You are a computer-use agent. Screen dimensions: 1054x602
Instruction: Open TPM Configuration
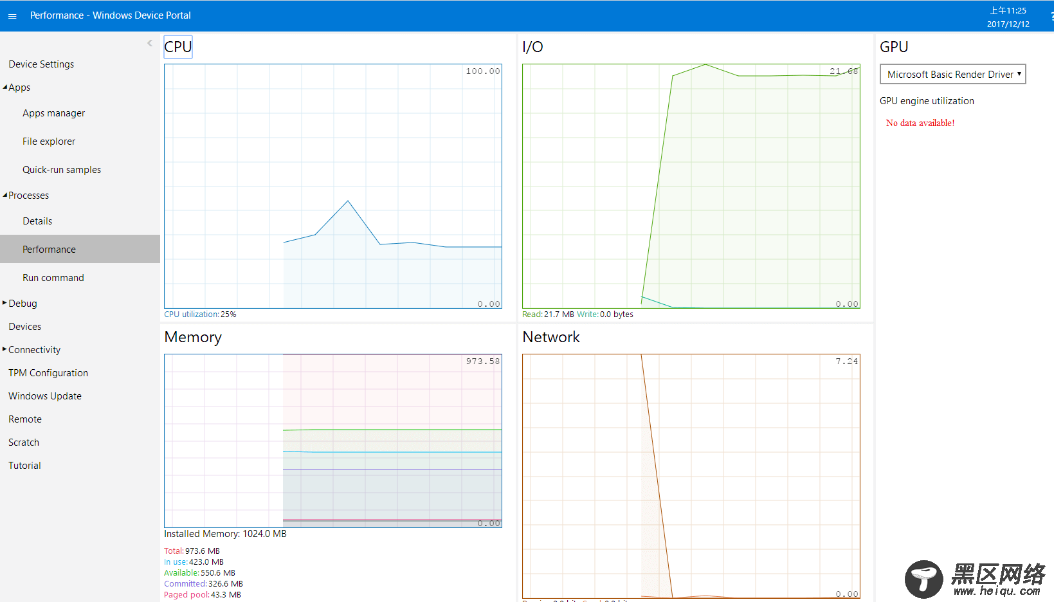point(48,373)
